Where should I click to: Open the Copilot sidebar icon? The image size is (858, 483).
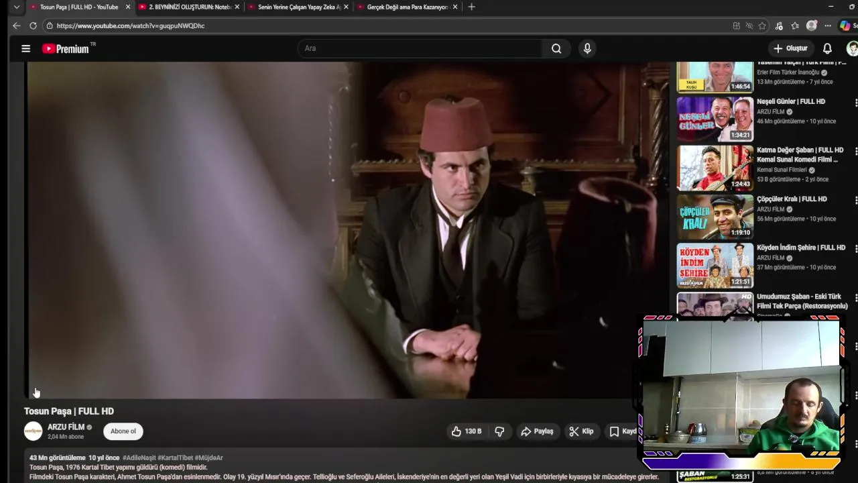point(845,25)
